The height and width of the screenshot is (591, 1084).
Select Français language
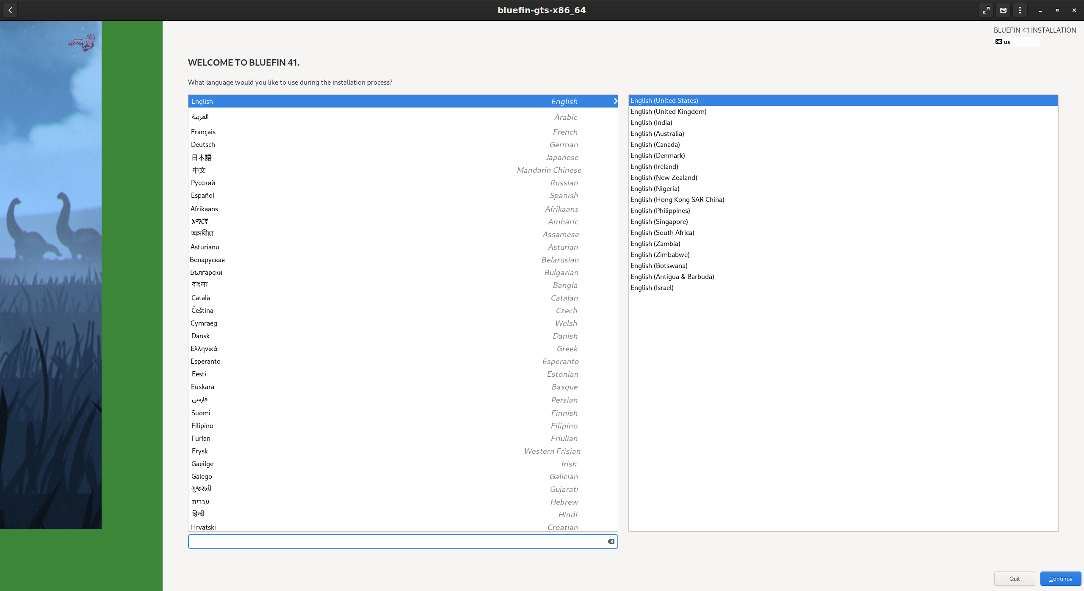point(203,132)
